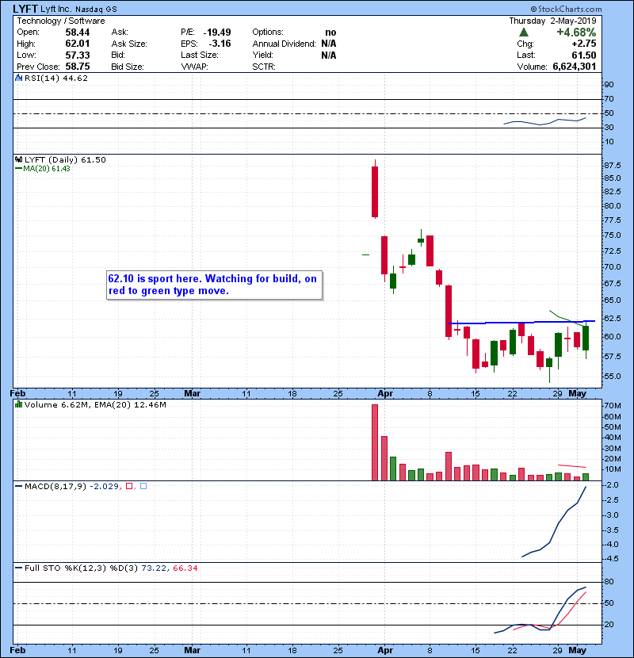The image size is (634, 658).
Task: Click the Technology / Software sector label
Action: click(61, 21)
